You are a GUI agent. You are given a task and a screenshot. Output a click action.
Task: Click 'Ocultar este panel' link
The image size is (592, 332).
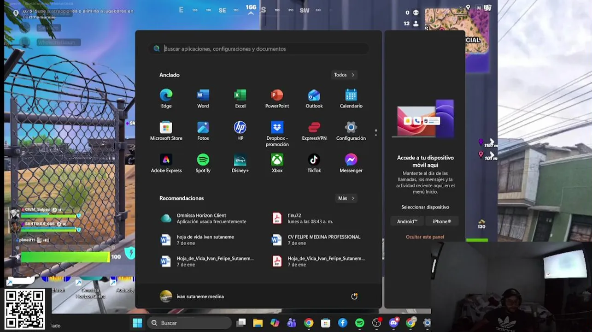tap(425, 237)
